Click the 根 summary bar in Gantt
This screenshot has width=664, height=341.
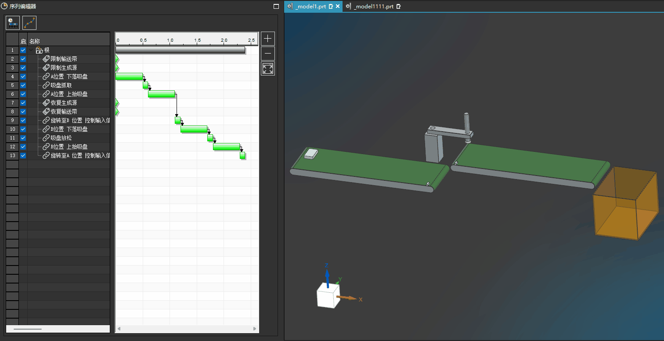coord(180,50)
